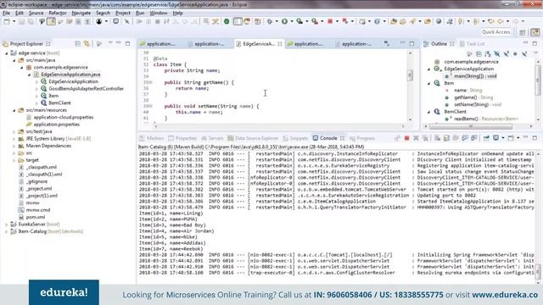Viewport: 543px width, 305px height.
Task: Click Remove All Terminated Launches in Console
Action: 425,138
